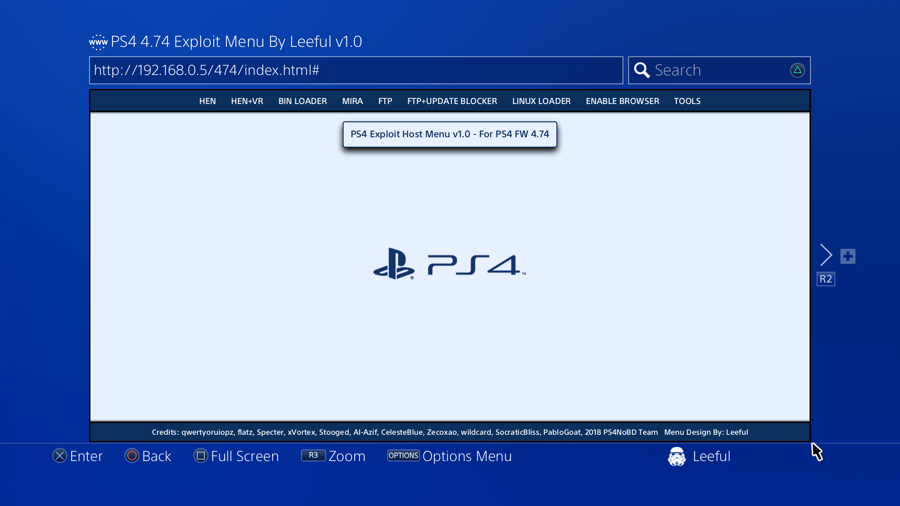900x506 pixels.
Task: Choose MIRA from the menu bar
Action: click(352, 101)
